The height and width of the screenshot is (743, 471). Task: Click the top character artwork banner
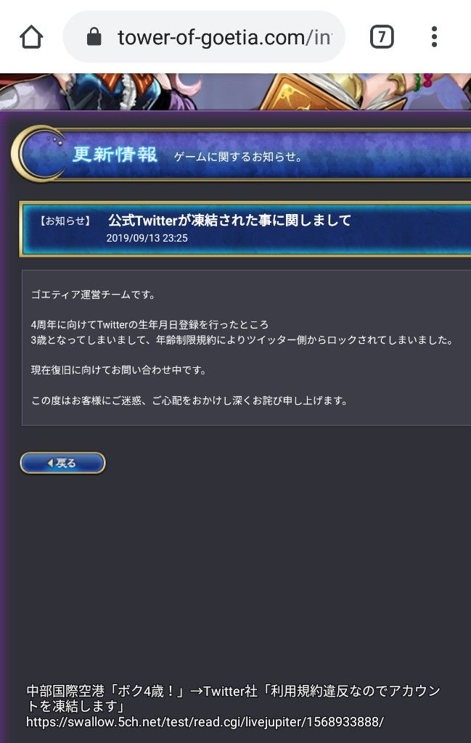tap(235, 92)
